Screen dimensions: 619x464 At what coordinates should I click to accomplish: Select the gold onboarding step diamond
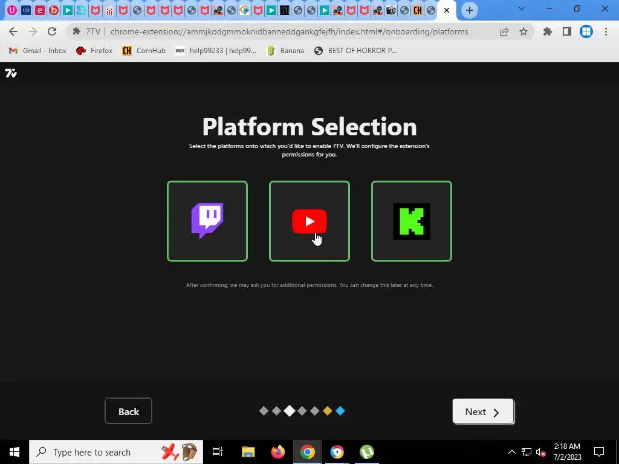pos(327,411)
